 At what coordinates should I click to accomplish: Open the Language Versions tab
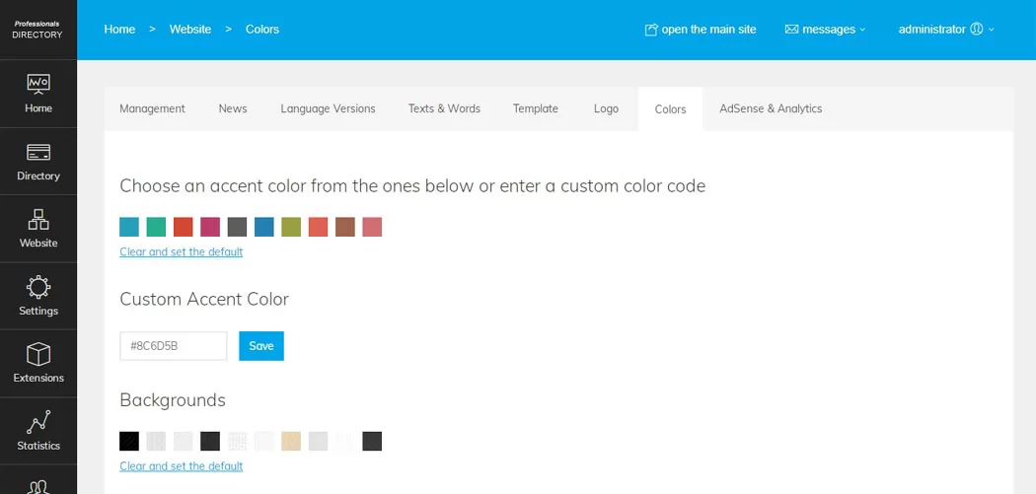(328, 109)
